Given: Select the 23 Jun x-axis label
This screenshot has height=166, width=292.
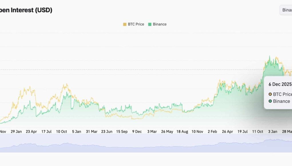Looking at the screenshot, I should point(107,132).
